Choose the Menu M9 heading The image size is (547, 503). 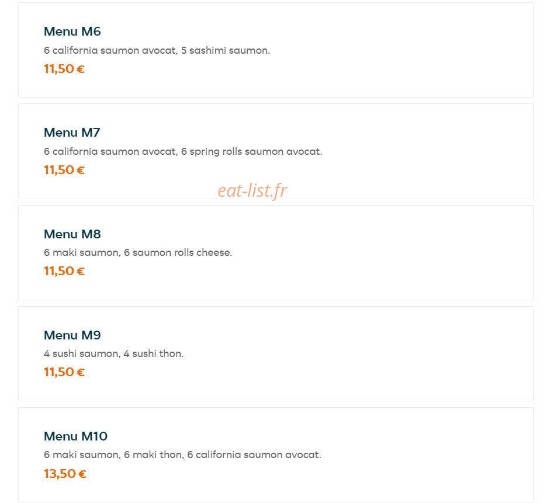pos(72,335)
